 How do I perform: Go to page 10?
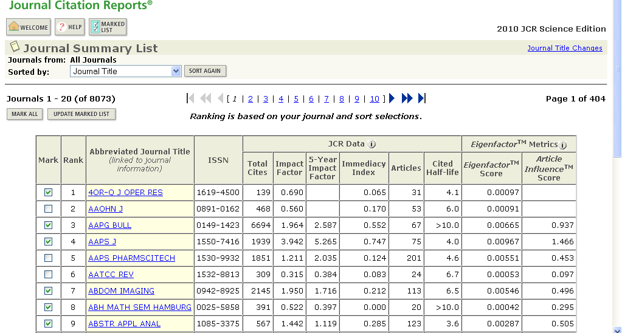pyautogui.click(x=375, y=98)
